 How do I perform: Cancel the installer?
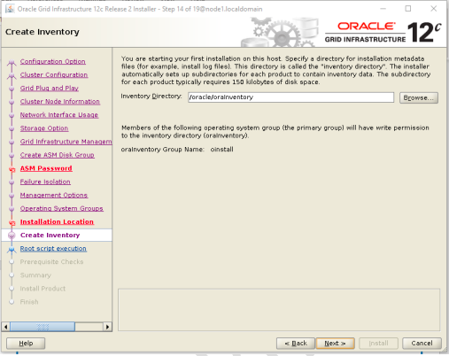pyautogui.click(x=422, y=343)
